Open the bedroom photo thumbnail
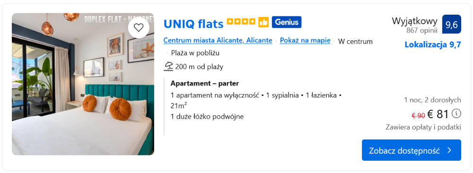The height and width of the screenshot is (173, 473). pyautogui.click(x=83, y=84)
